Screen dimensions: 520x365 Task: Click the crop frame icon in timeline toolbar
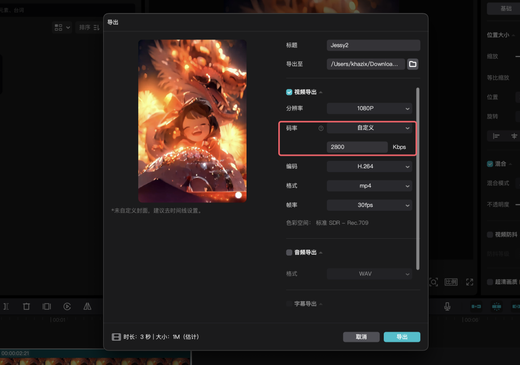47,306
